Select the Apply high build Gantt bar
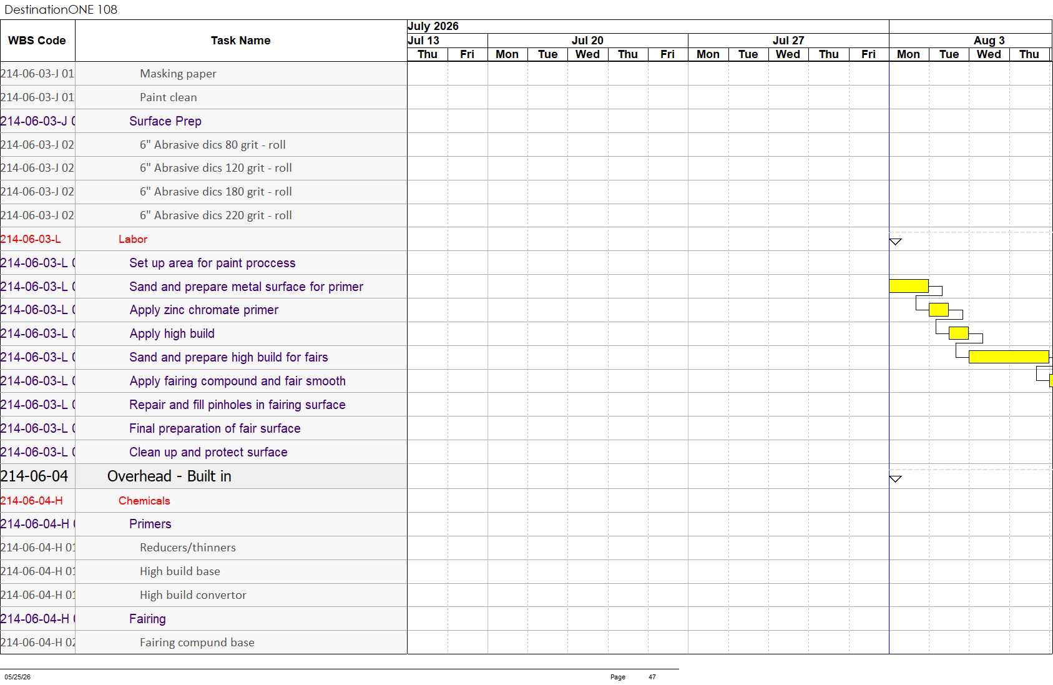Screen dimensions: 1053x685 click(959, 333)
